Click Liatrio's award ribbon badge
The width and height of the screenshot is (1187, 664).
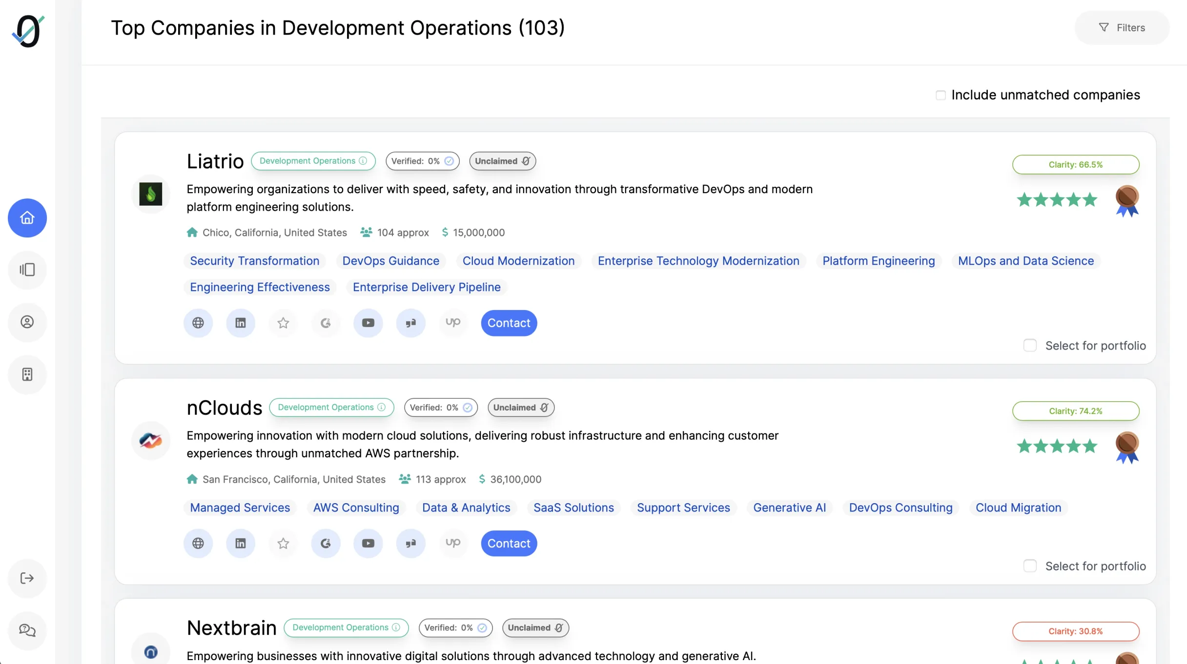(x=1127, y=201)
